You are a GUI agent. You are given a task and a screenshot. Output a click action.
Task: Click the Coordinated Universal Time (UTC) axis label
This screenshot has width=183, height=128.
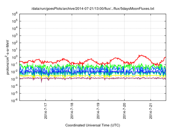click(x=92, y=125)
